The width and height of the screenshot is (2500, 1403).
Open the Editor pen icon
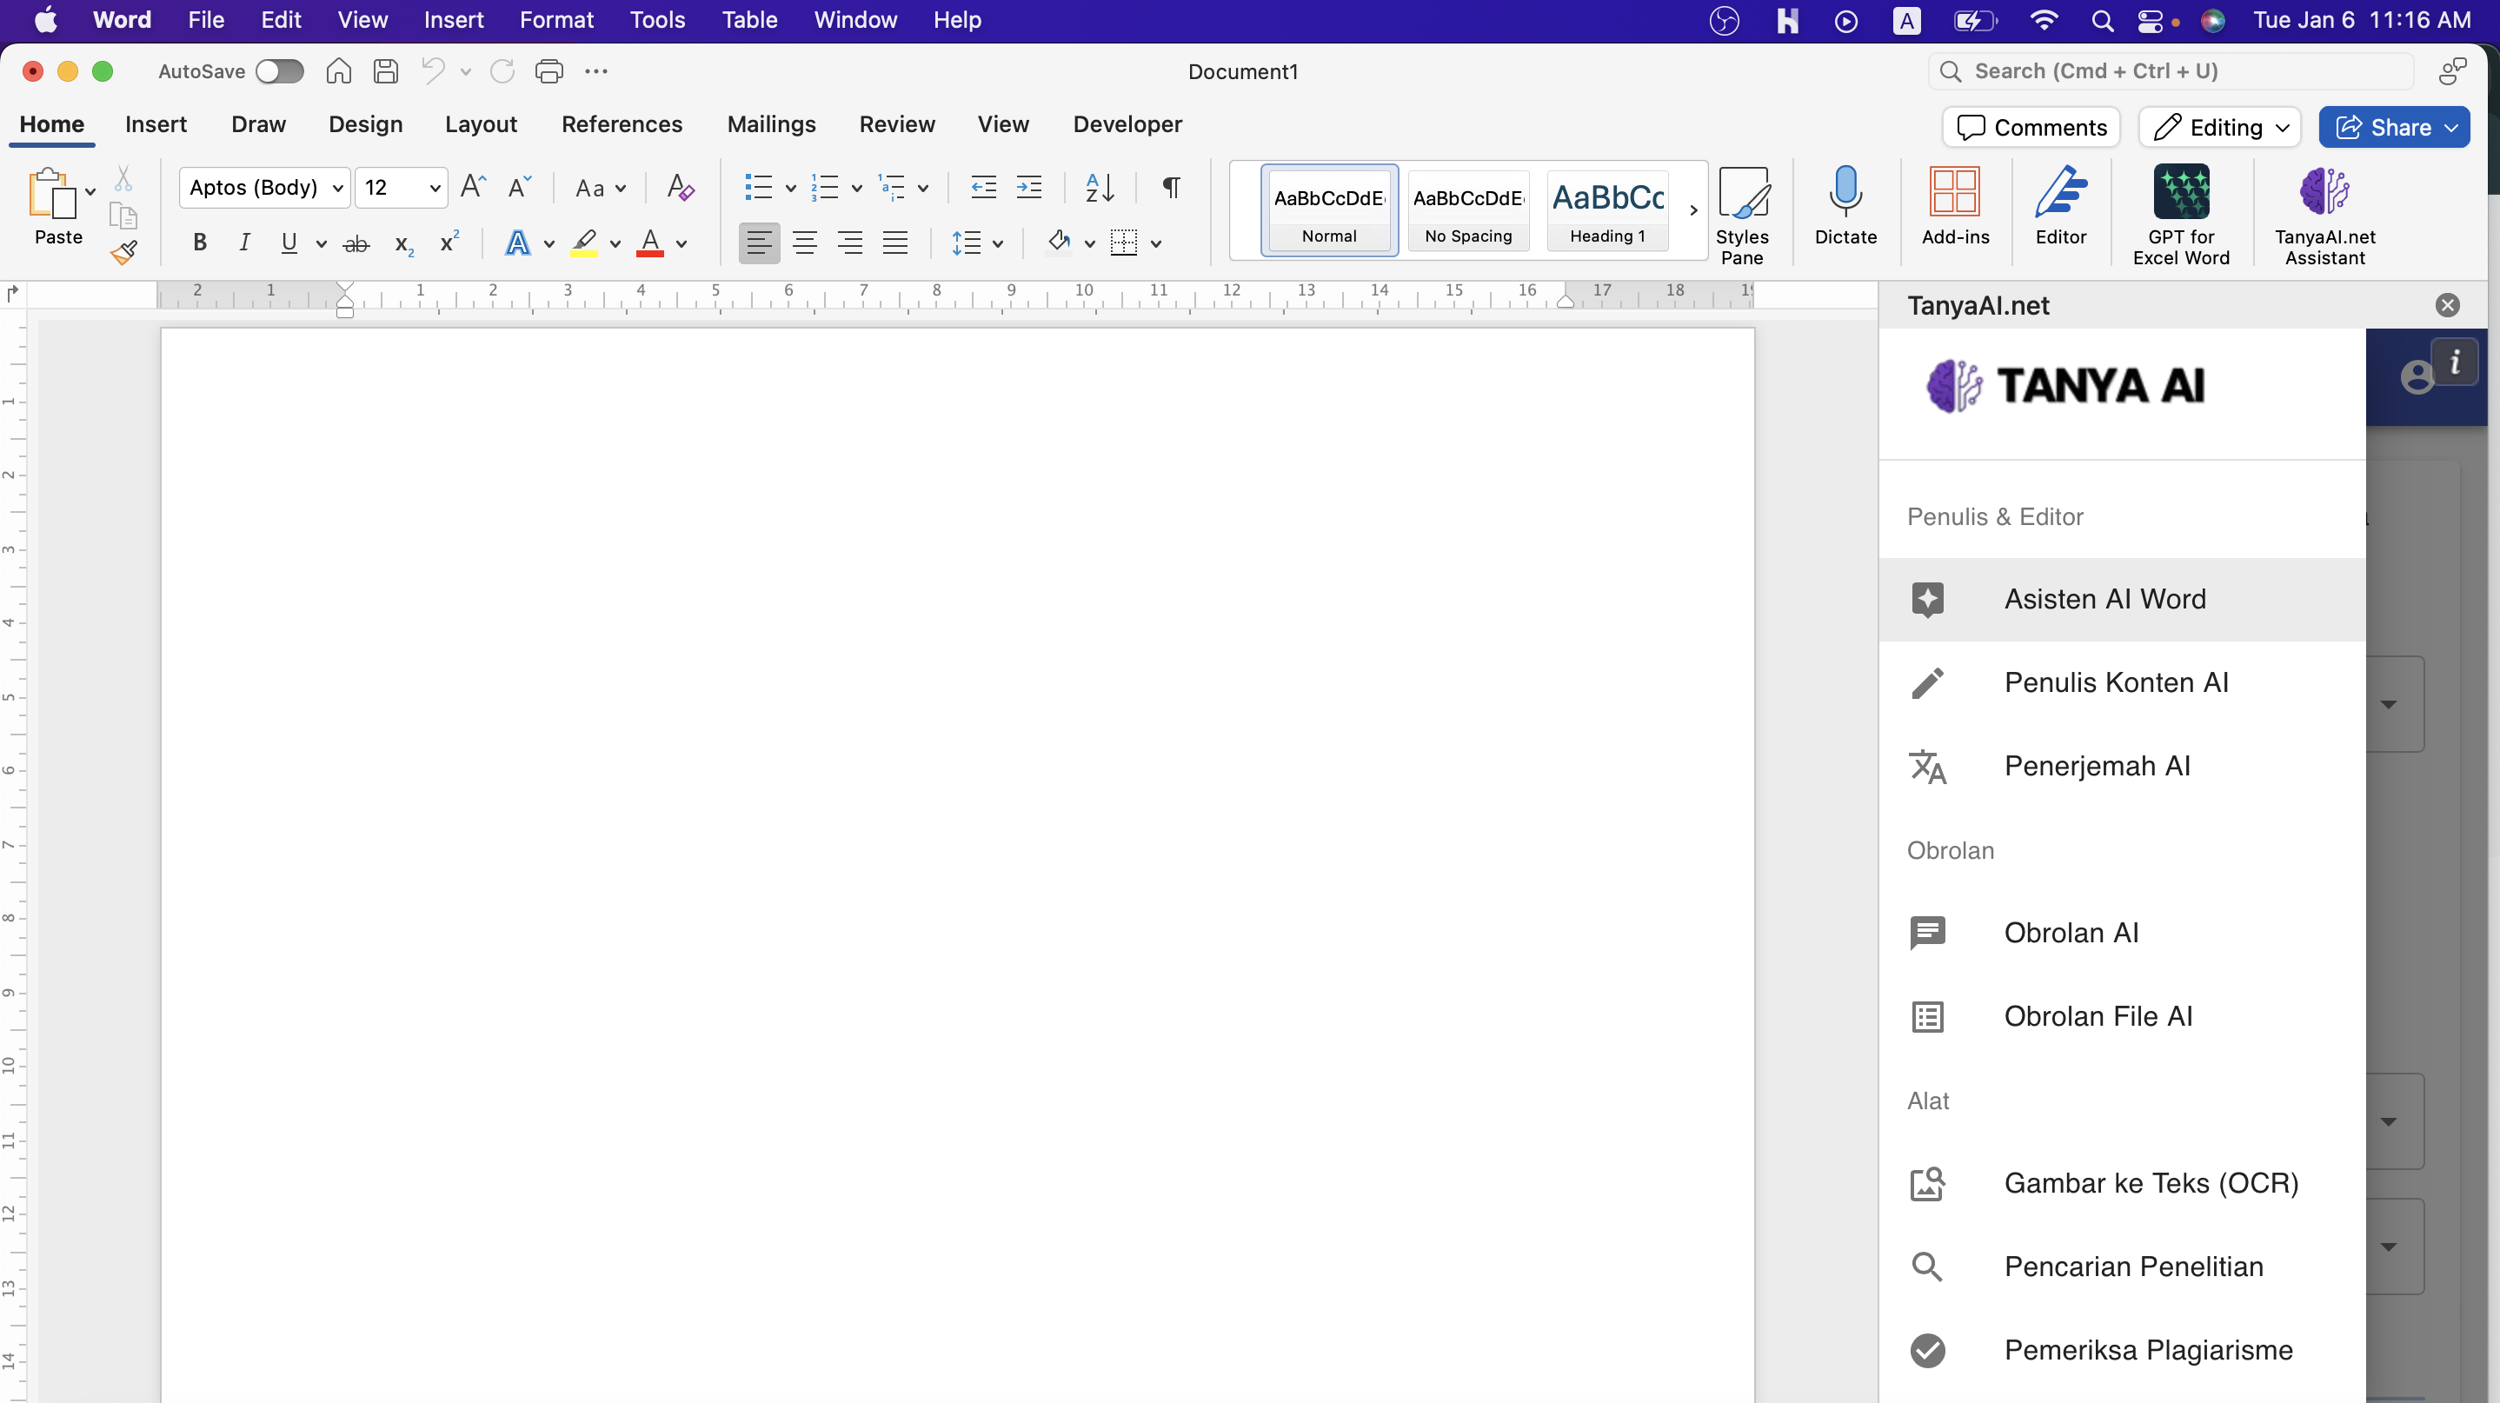click(2059, 192)
